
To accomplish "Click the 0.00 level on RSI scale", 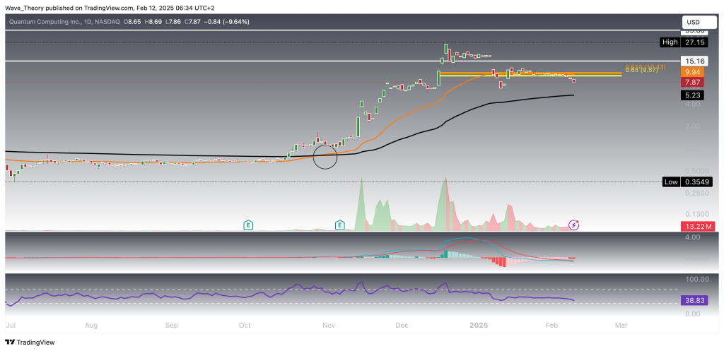I will pos(694,314).
